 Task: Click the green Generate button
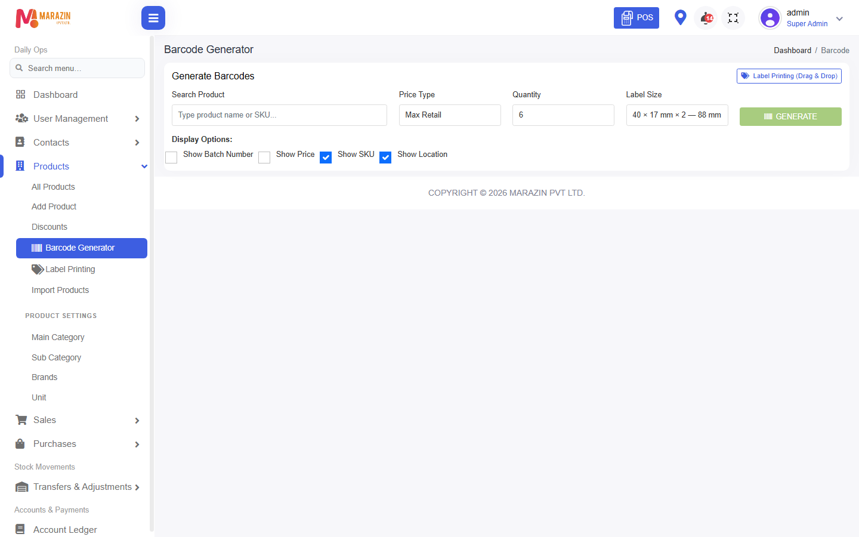click(x=790, y=116)
